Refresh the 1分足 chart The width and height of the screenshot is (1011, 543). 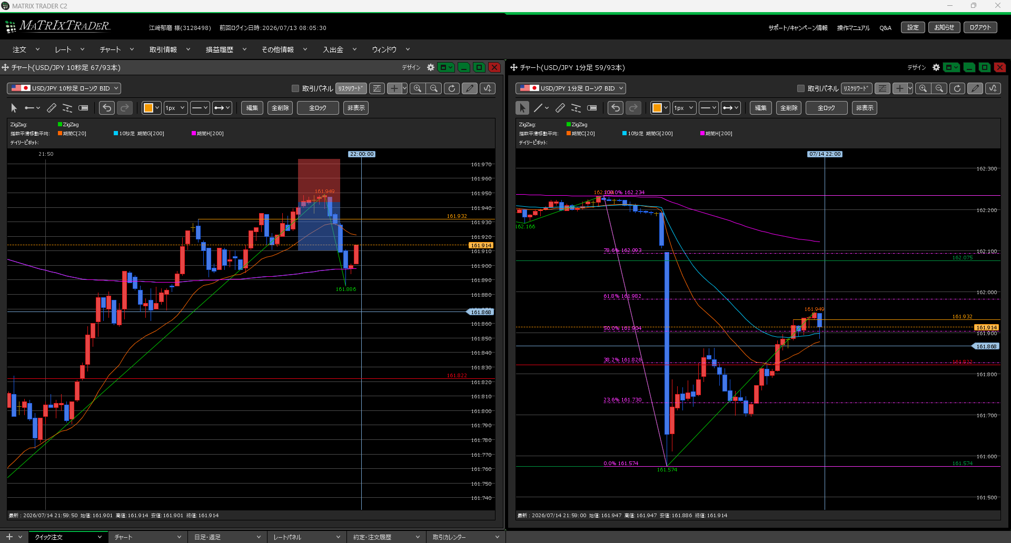click(x=957, y=88)
